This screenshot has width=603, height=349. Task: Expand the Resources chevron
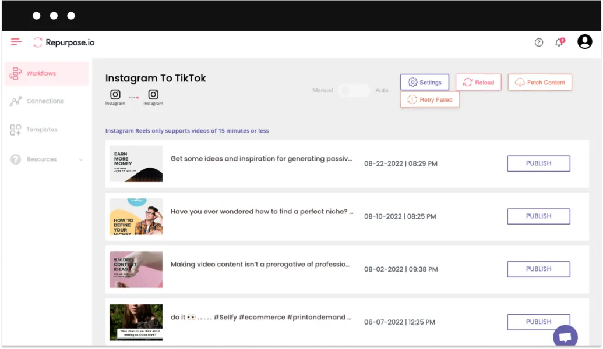tap(81, 159)
